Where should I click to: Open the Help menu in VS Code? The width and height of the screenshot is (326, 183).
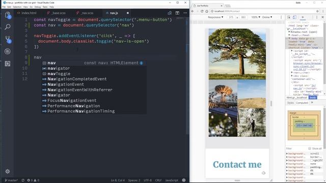(x=51, y=7)
